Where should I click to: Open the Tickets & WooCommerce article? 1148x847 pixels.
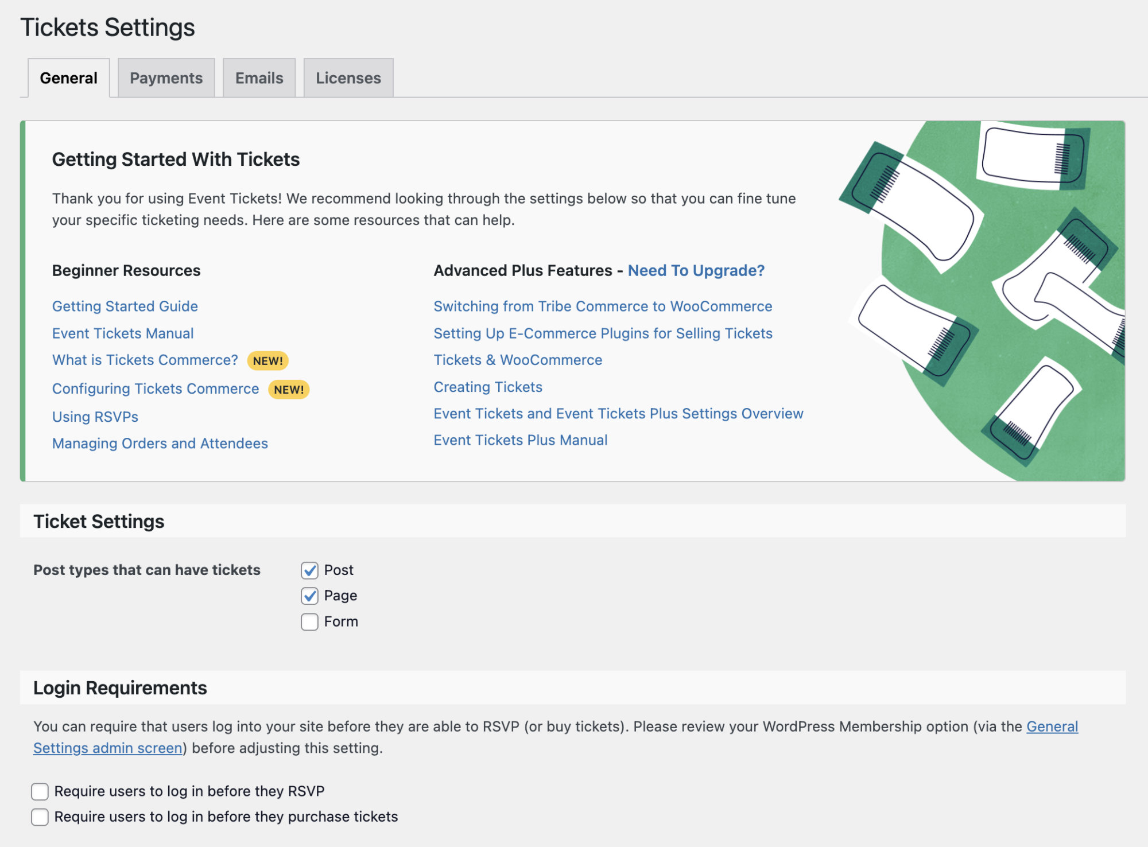pyautogui.click(x=517, y=360)
